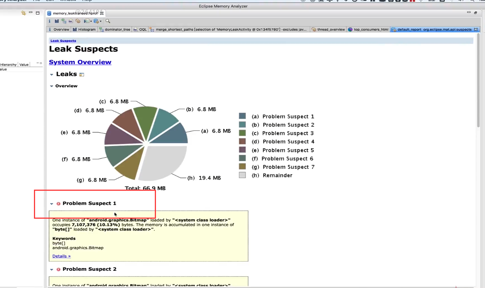This screenshot has width=485, height=288.
Task: Open the leak report gear icon
Action: pyautogui.click(x=78, y=21)
